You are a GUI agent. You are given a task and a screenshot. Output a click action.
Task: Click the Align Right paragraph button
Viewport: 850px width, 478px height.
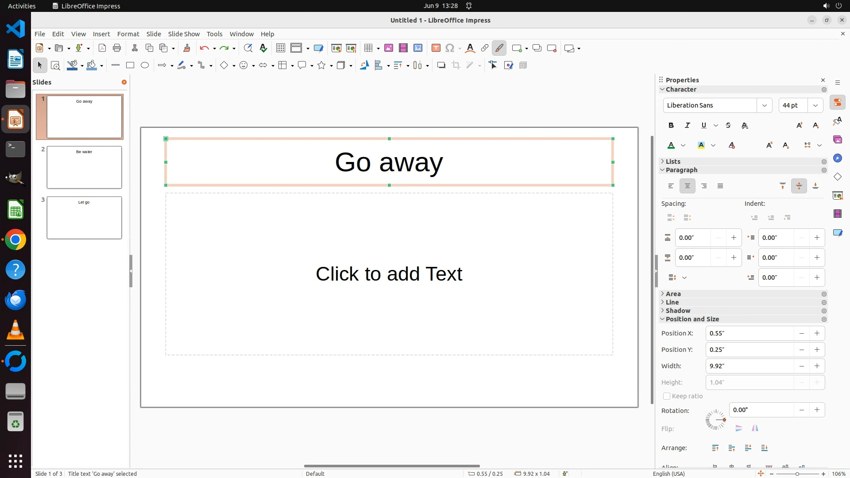coord(704,186)
